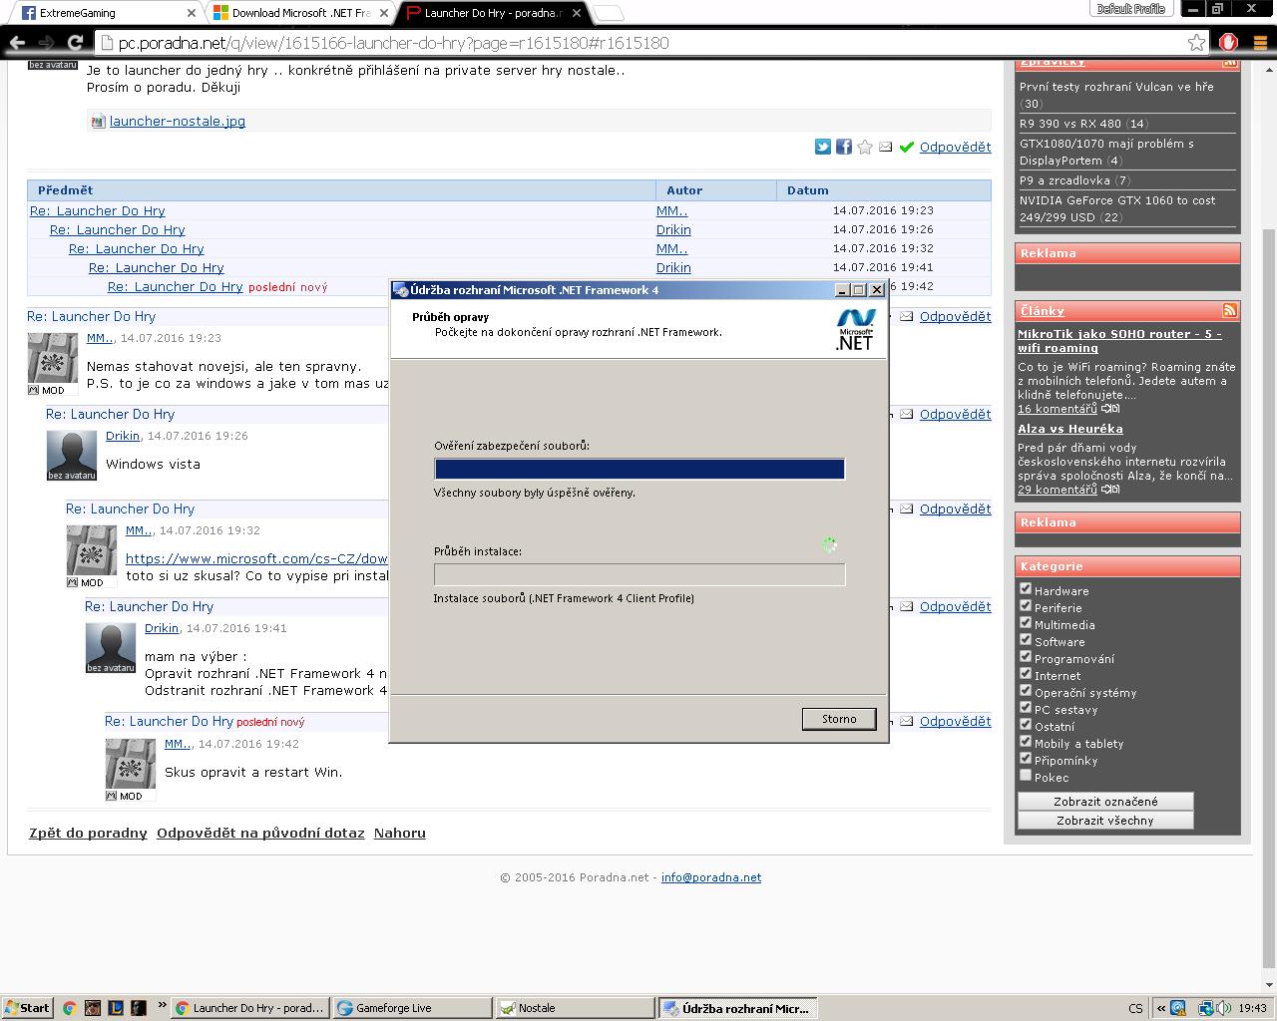Click the Zobrazit všechny button
This screenshot has height=1021, width=1277.
coord(1105,820)
